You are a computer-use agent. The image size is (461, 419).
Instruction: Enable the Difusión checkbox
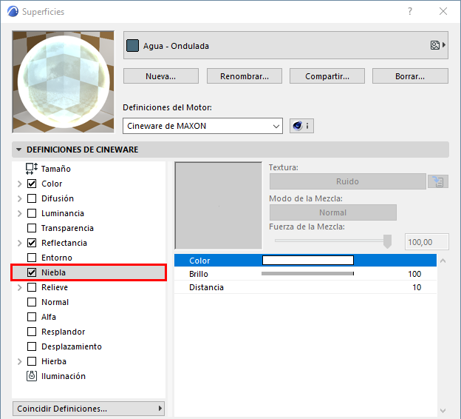pos(32,198)
